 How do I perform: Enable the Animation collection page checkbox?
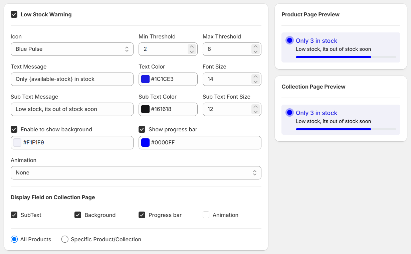[x=206, y=215]
